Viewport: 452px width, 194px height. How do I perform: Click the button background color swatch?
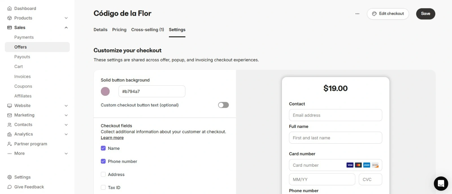coord(105,92)
